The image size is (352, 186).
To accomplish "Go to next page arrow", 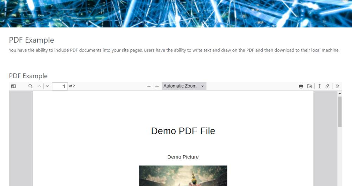I will pos(48,86).
